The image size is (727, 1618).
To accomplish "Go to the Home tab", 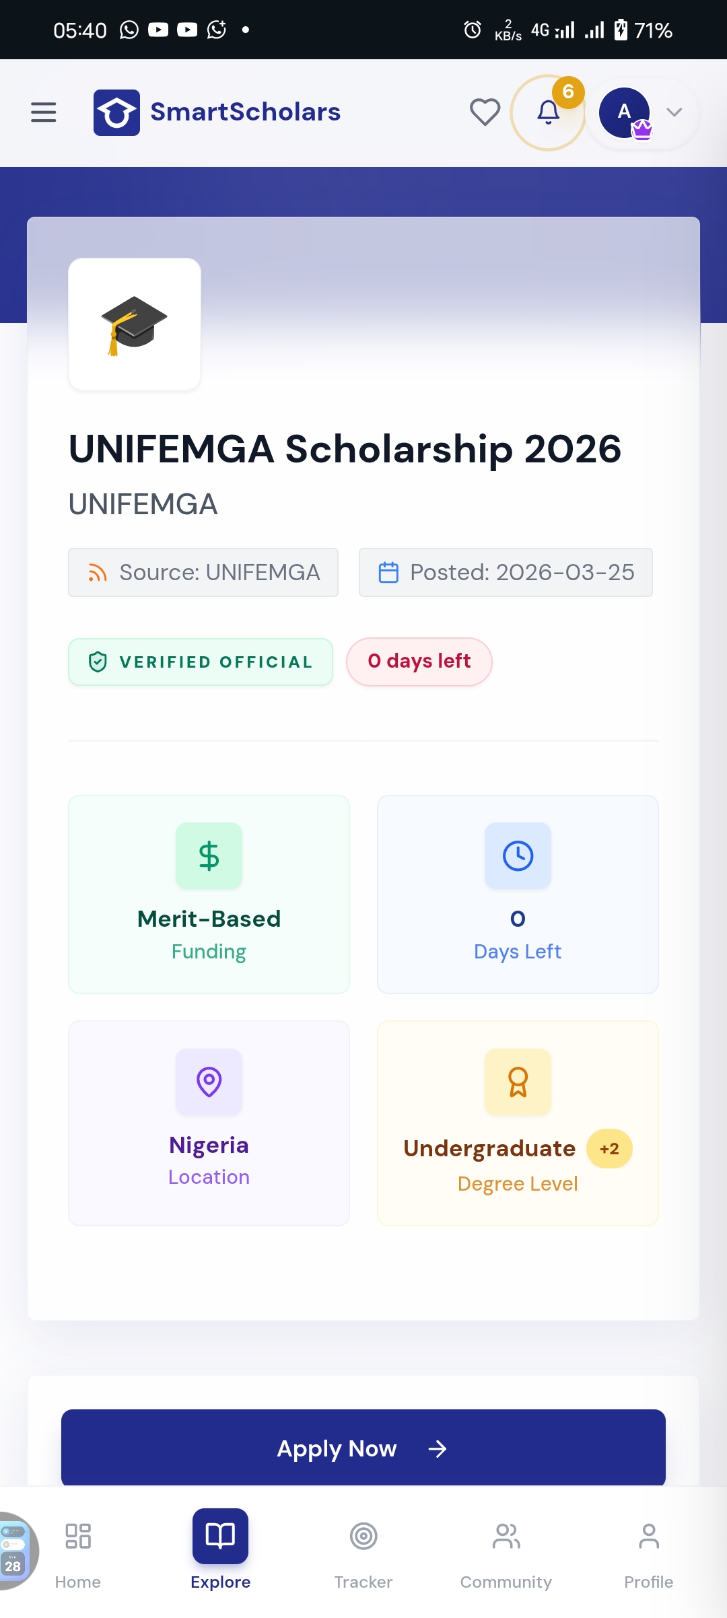I will coord(78,1549).
